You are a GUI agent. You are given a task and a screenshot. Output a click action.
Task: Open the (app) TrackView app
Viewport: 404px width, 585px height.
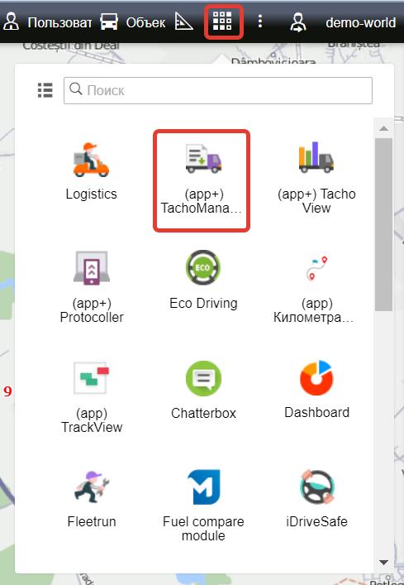[x=92, y=397]
